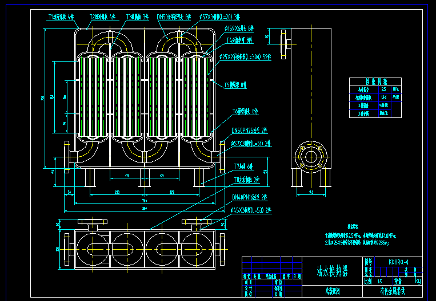Select the 'φ25X2不锈钢管(L=390) 52件' label
The image size is (436, 301).
pyautogui.click(x=245, y=57)
